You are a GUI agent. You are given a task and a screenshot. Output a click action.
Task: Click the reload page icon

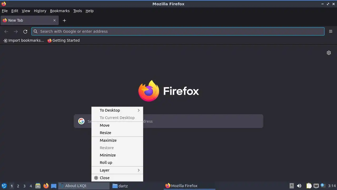[25, 31]
